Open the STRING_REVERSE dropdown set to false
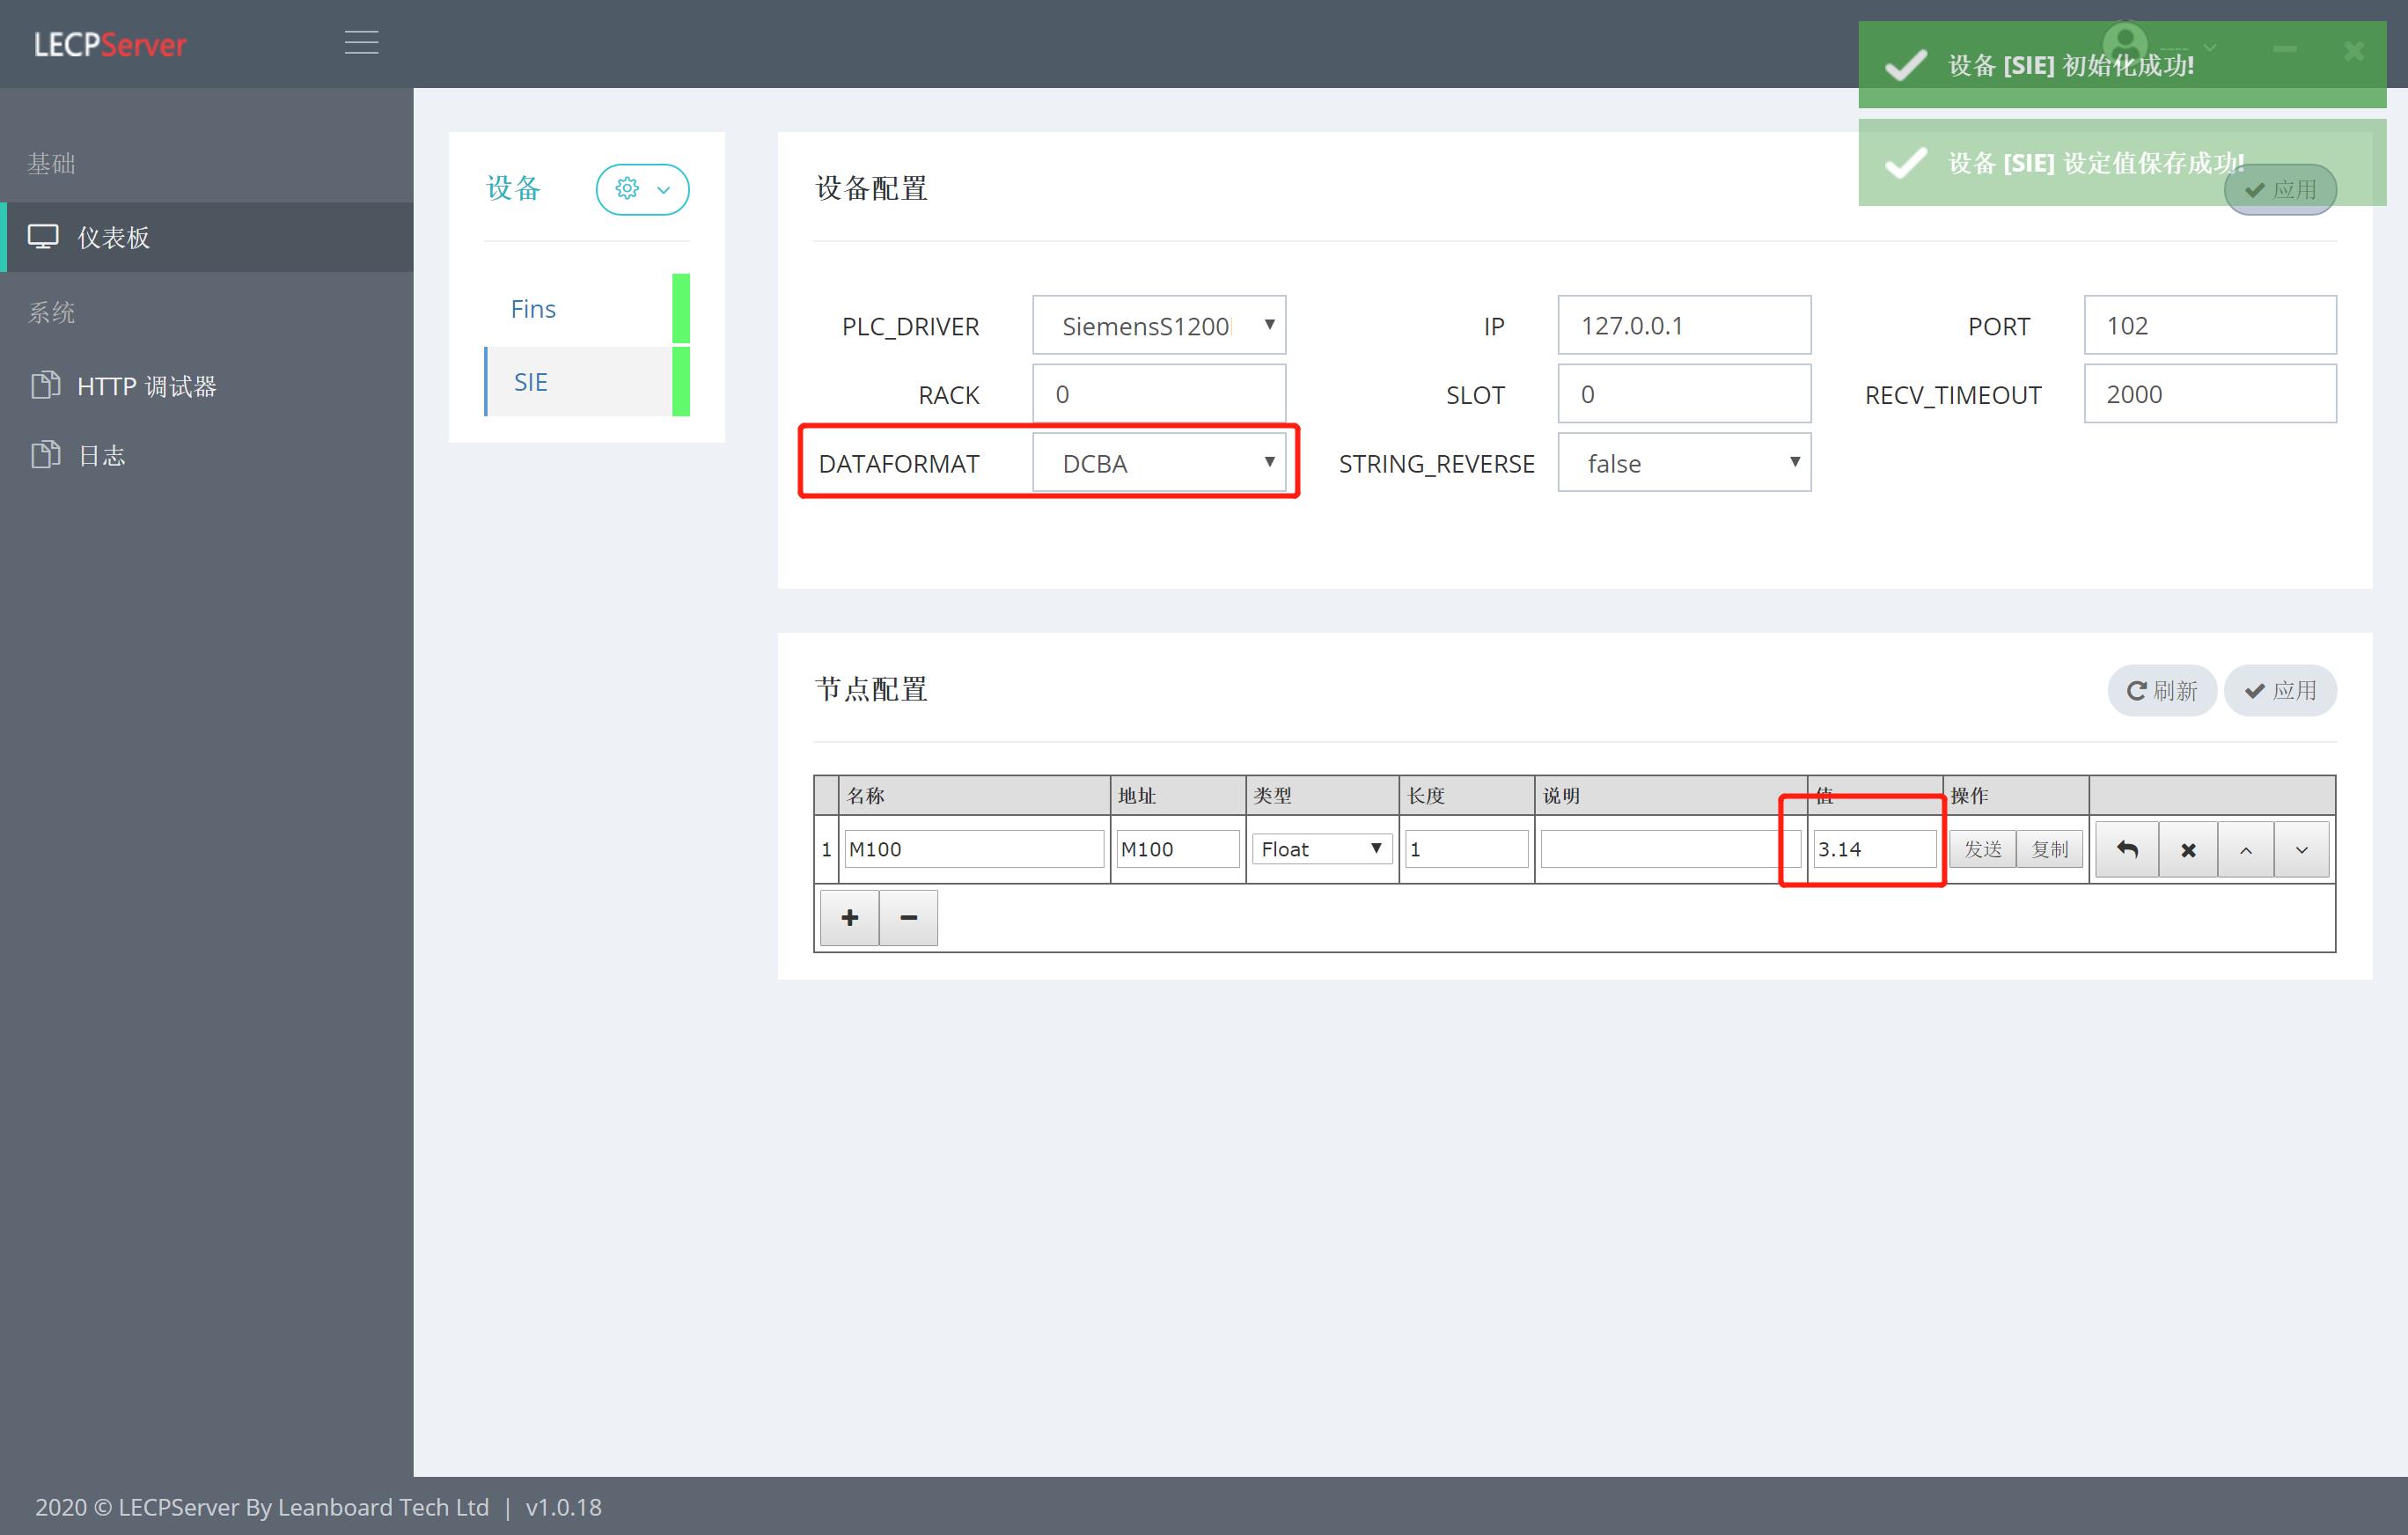The width and height of the screenshot is (2408, 1535). (x=1684, y=462)
